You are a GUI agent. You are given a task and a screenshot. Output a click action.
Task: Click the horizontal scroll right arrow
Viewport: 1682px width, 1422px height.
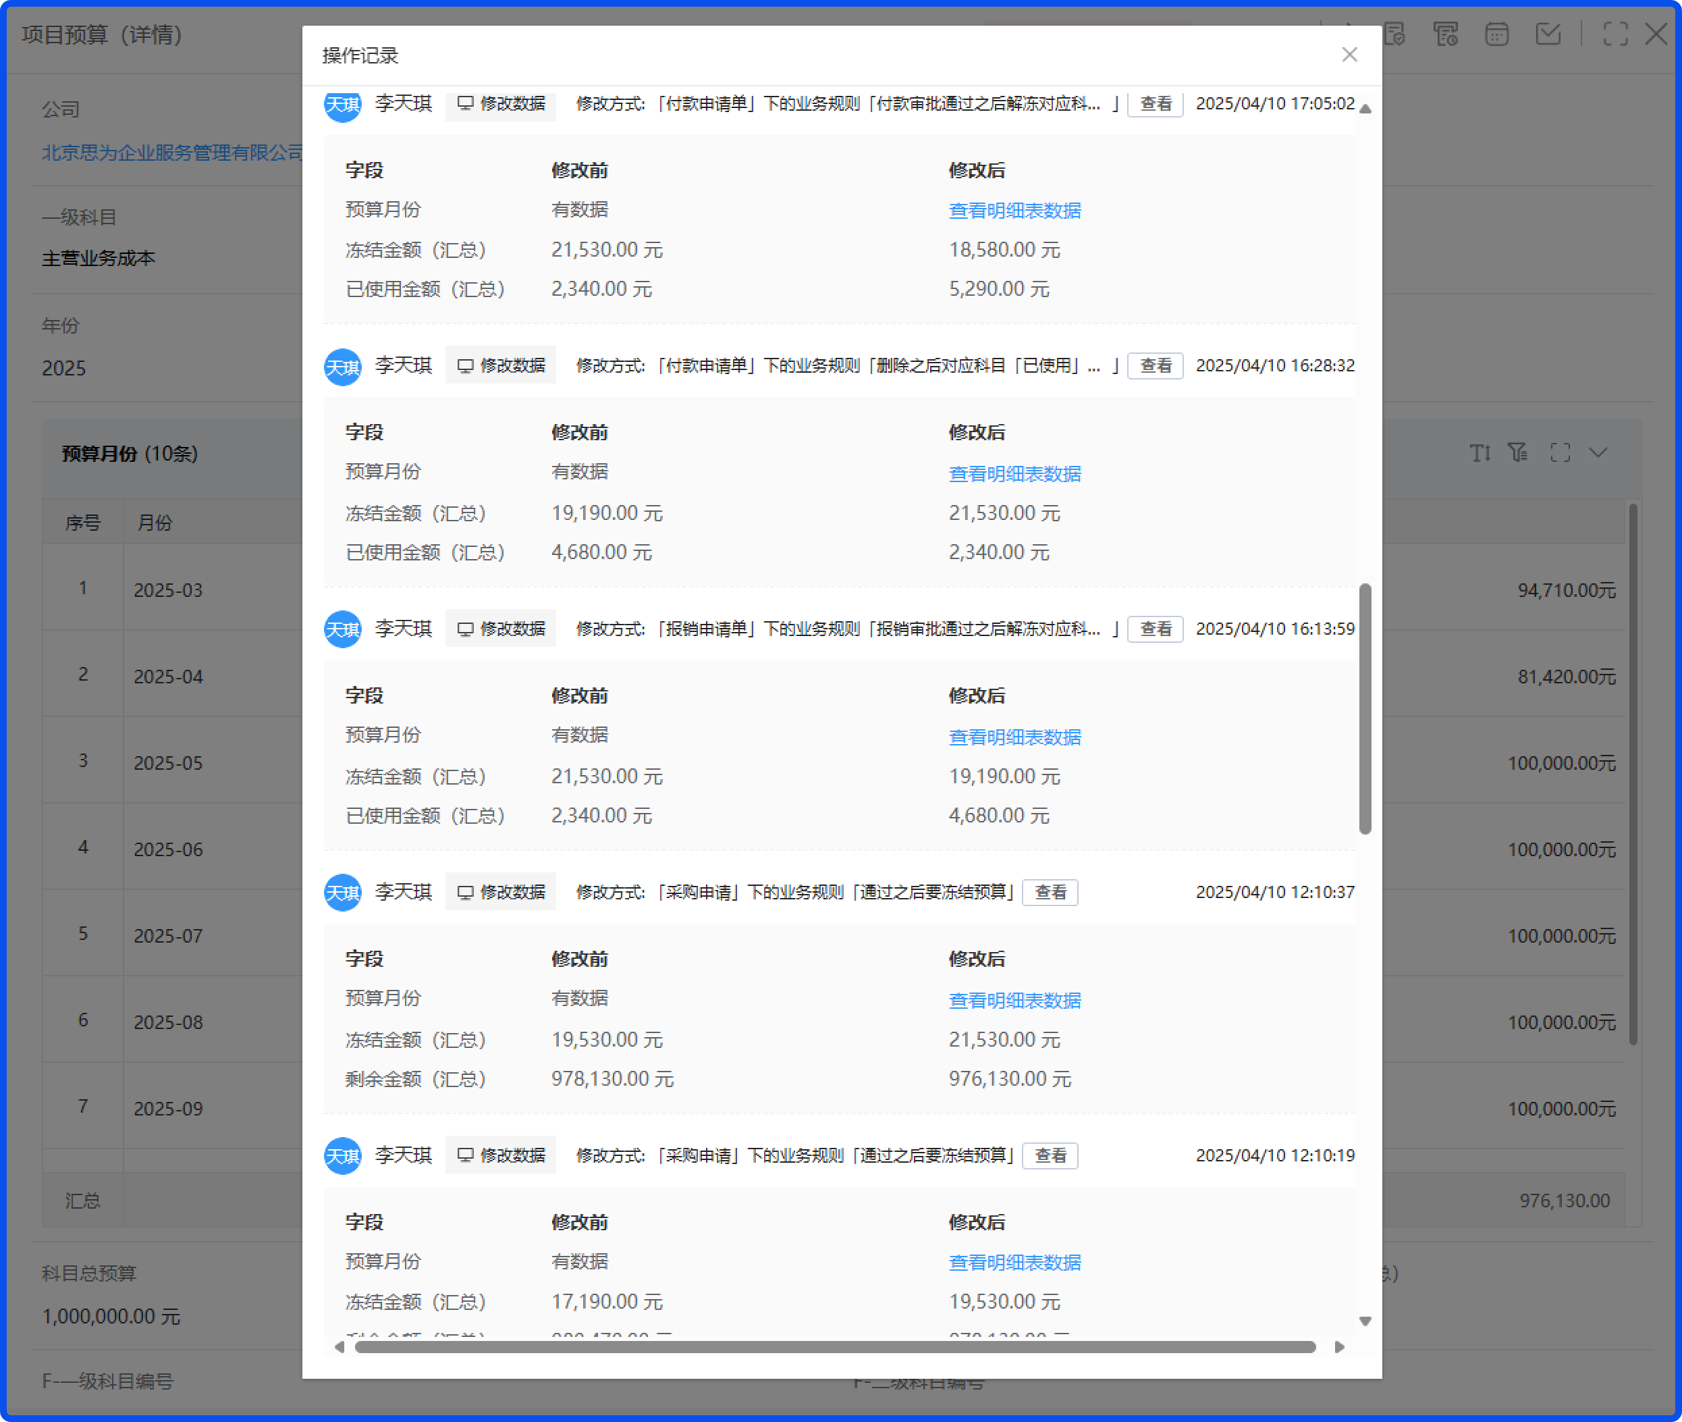[x=1338, y=1347]
